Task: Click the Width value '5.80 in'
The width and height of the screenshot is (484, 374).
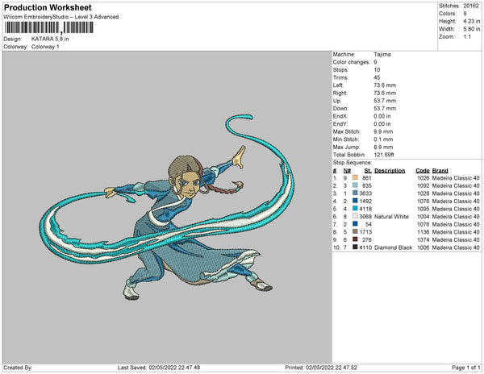Action: click(x=471, y=29)
